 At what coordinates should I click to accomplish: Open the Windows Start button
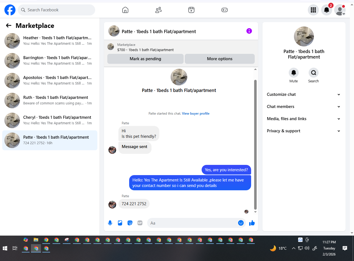(x=5, y=248)
